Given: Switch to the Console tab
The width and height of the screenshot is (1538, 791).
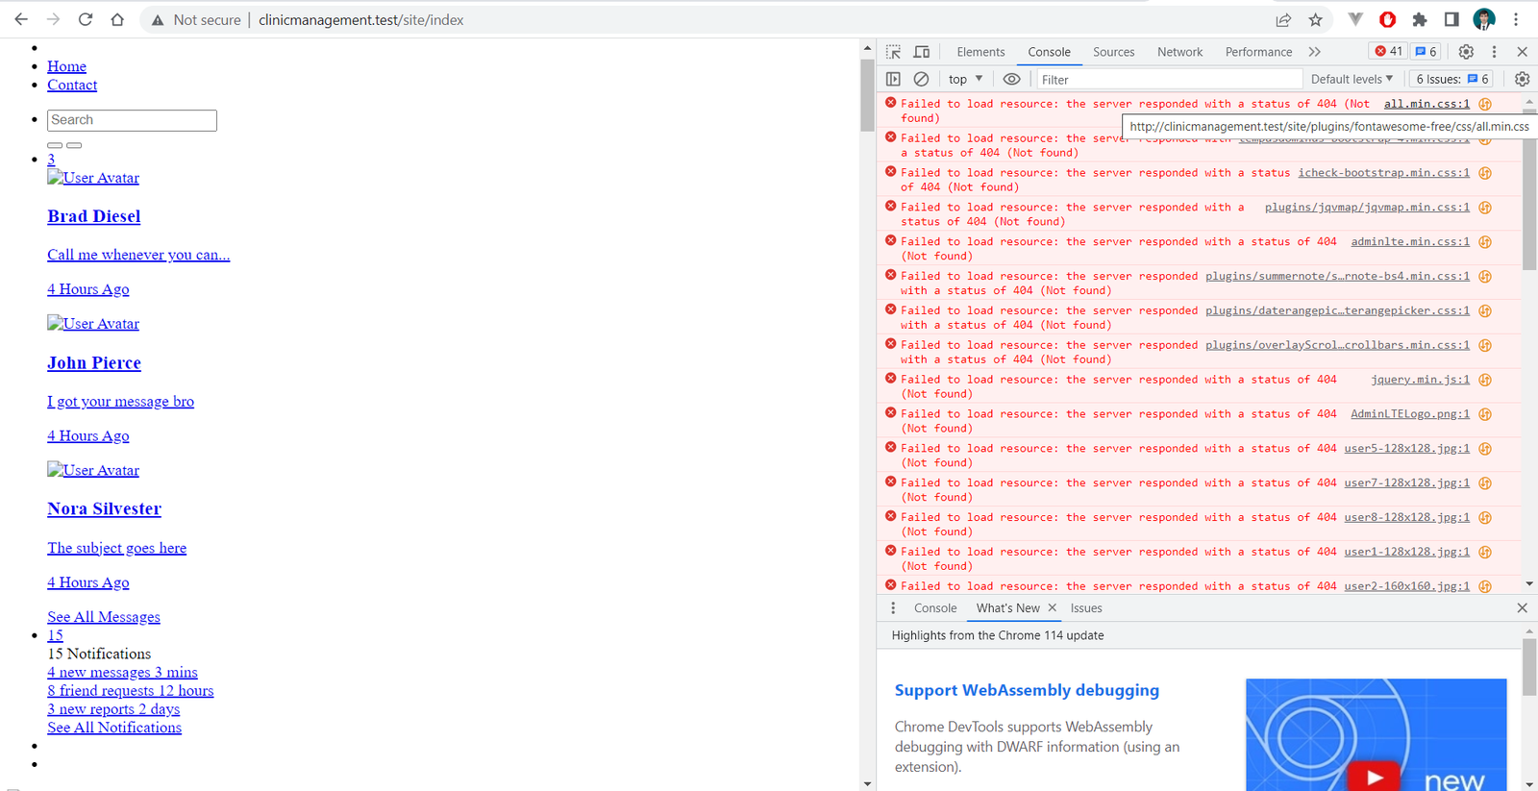Looking at the screenshot, I should 1049,52.
